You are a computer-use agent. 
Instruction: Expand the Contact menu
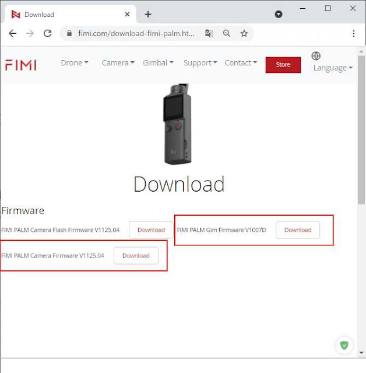241,63
